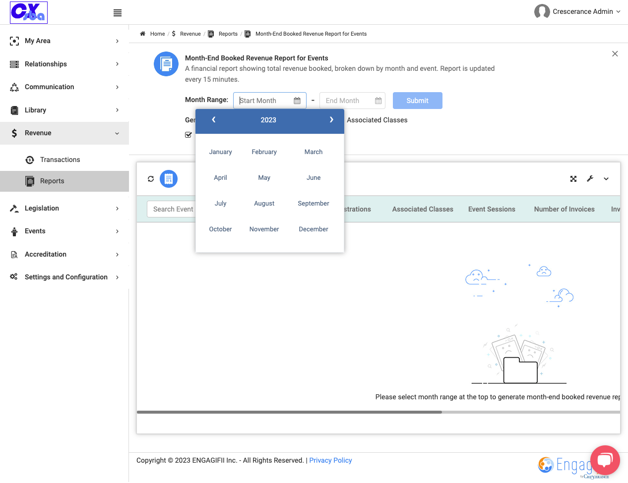628x483 pixels.
Task: Click the fullscreen expand icon
Action: (573, 179)
